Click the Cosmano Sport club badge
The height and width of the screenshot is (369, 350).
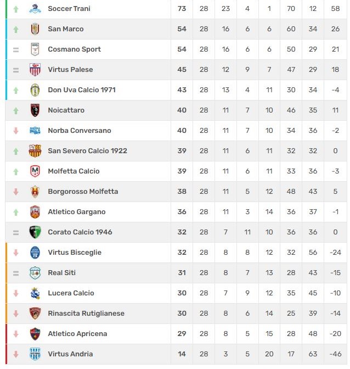click(x=35, y=49)
